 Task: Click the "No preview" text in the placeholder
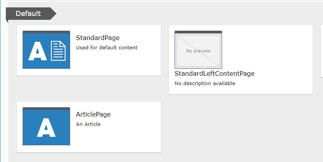[x=198, y=51]
